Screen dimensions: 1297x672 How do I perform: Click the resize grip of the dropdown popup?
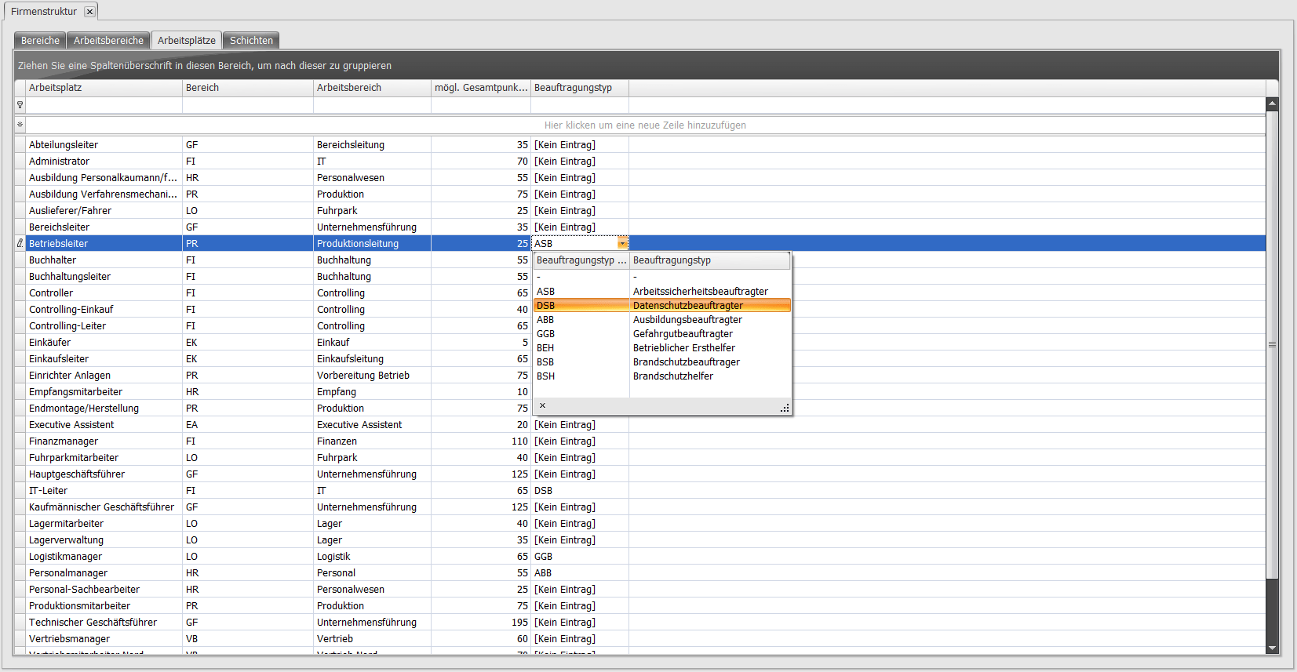(x=784, y=408)
